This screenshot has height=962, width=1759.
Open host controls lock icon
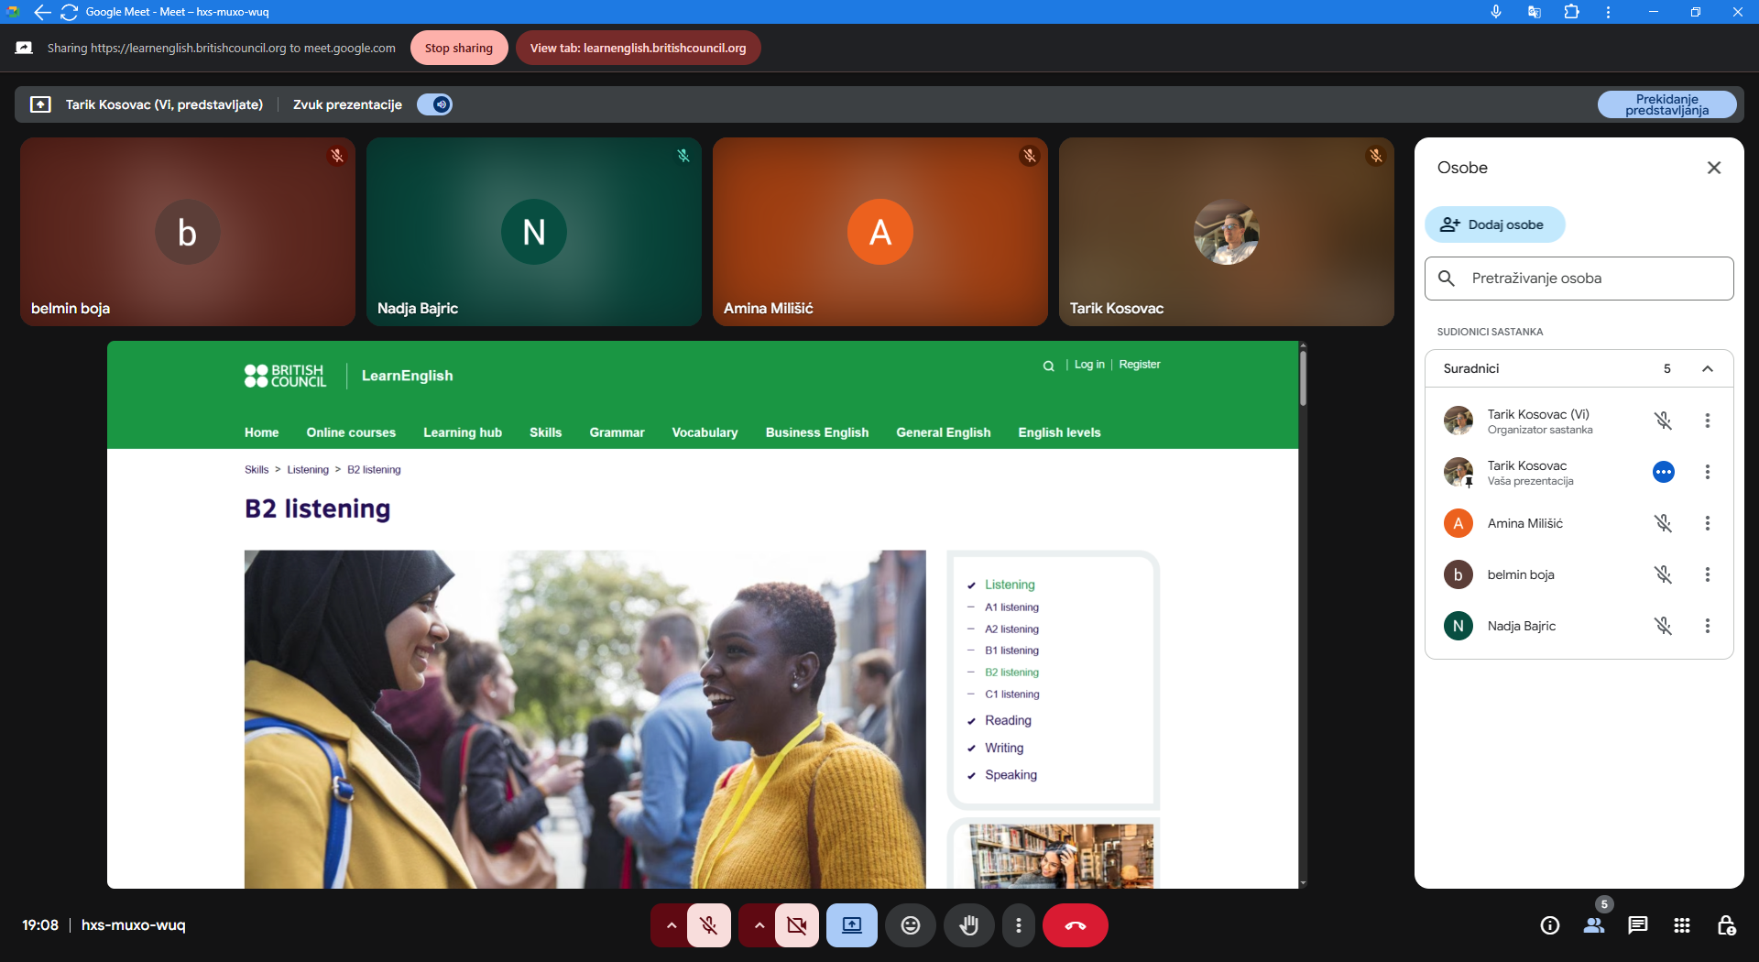pos(1725,925)
